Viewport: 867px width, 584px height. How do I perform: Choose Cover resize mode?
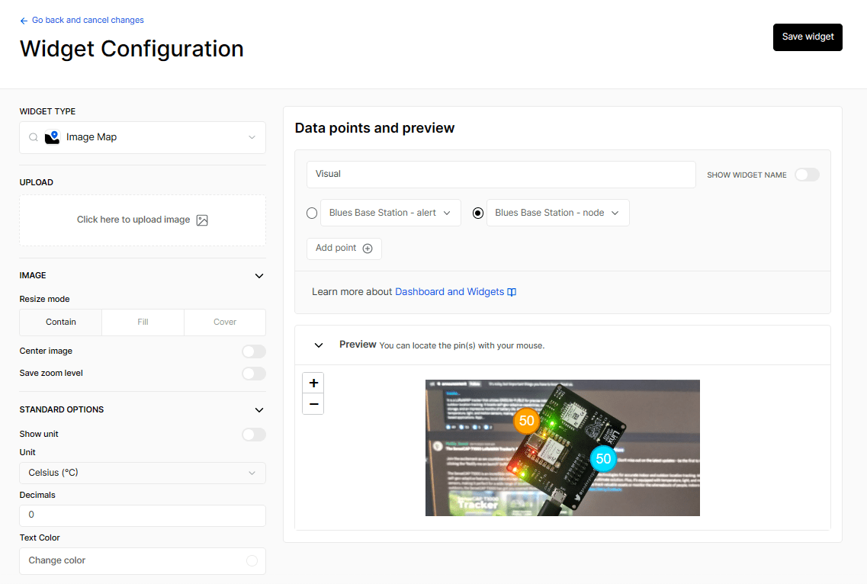coord(225,322)
